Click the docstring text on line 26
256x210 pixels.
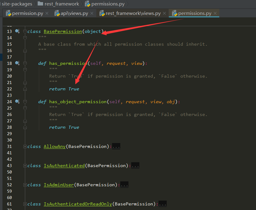(x=128, y=114)
